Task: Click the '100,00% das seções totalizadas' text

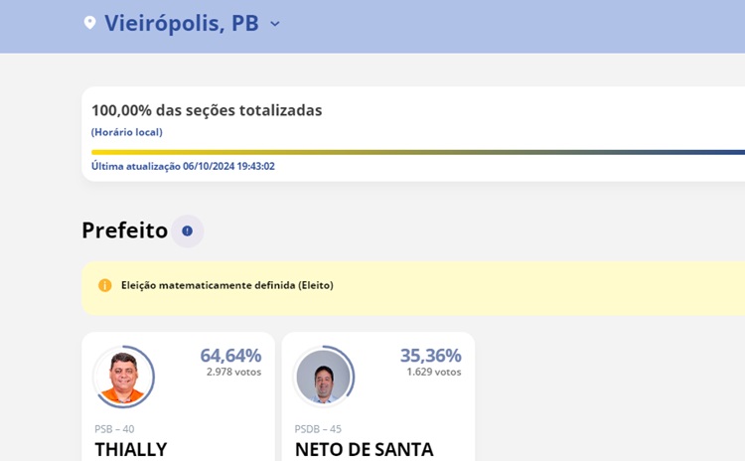Action: 207,110
